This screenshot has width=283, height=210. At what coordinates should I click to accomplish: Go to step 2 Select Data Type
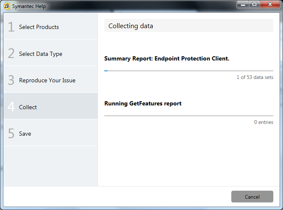[51, 53]
